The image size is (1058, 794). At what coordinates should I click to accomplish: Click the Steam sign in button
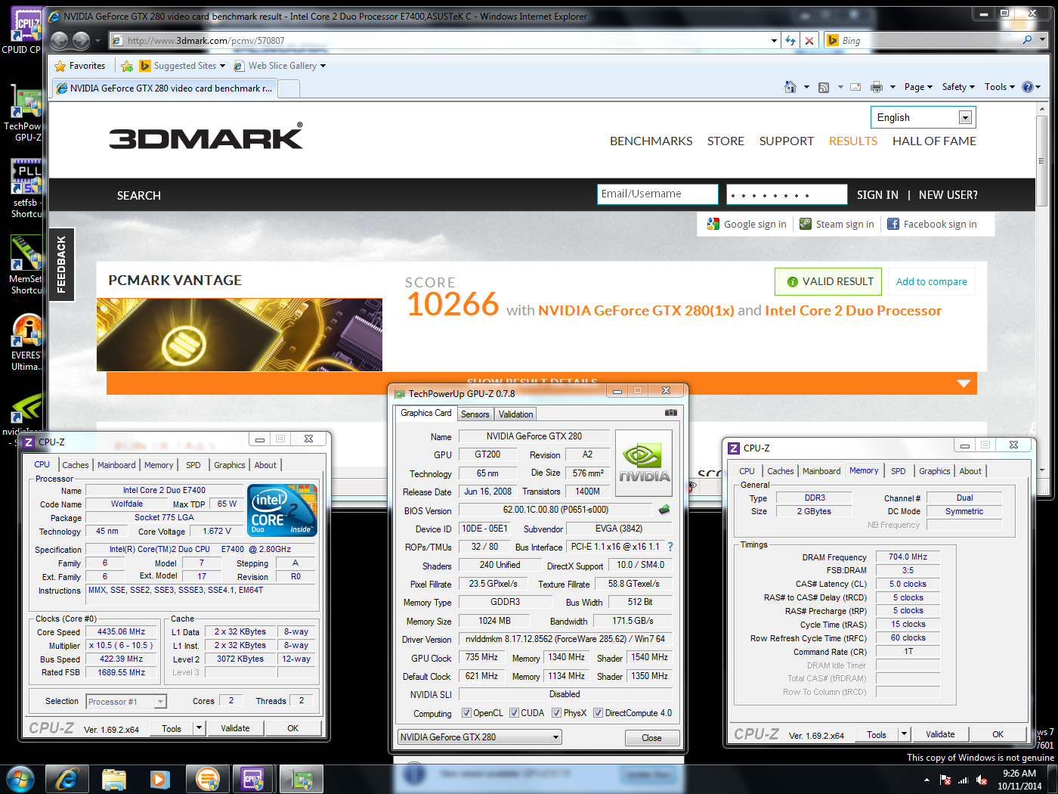837,224
